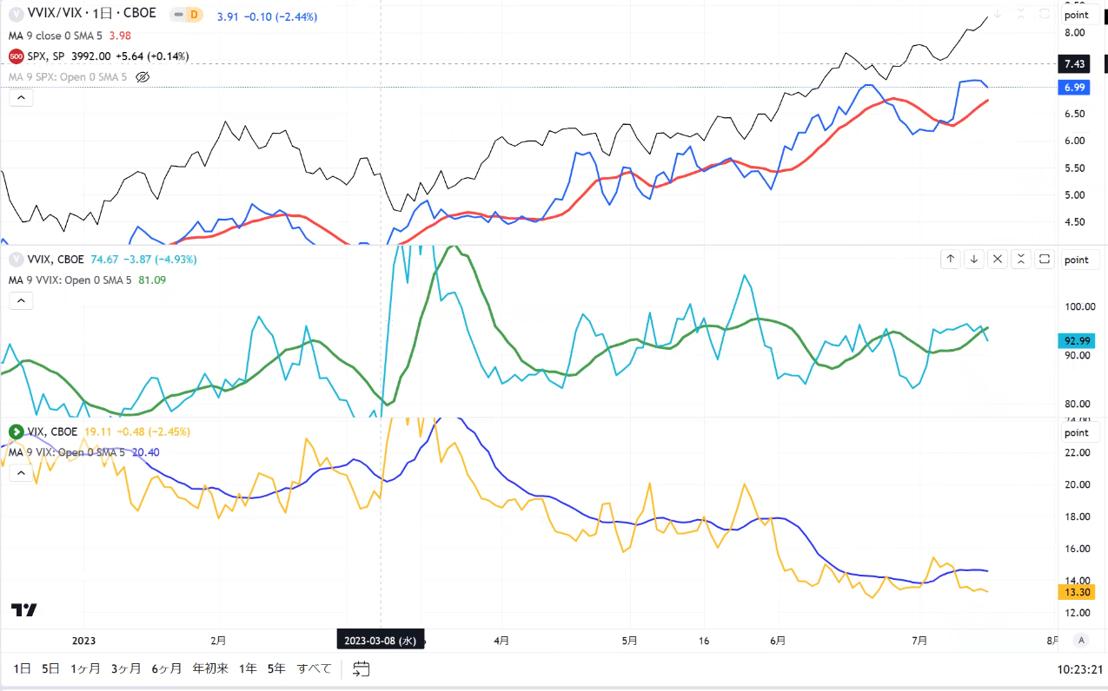Maximize the top VVIX/VIX pane

coord(1045,14)
